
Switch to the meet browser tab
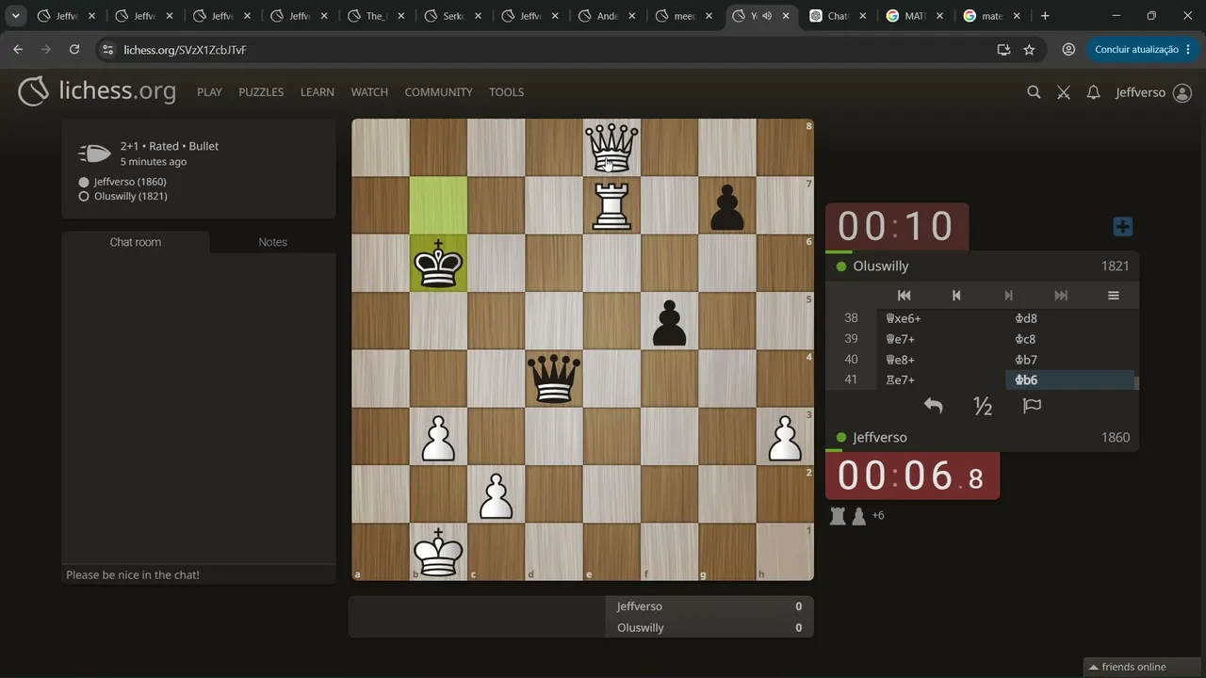point(685,16)
